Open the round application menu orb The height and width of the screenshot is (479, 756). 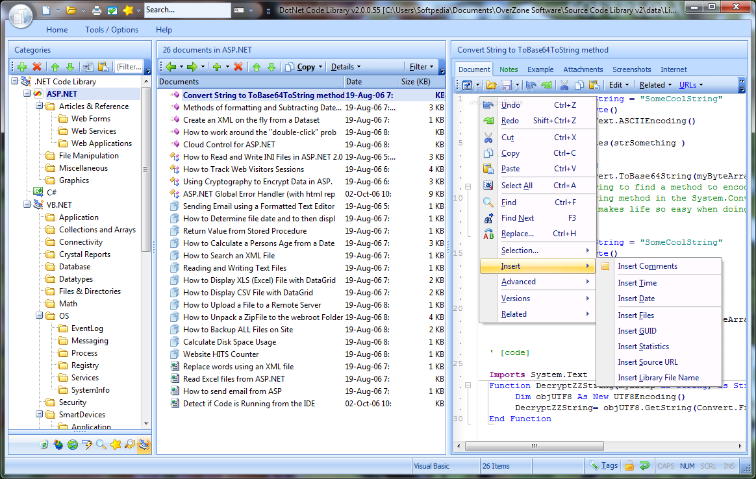20,15
